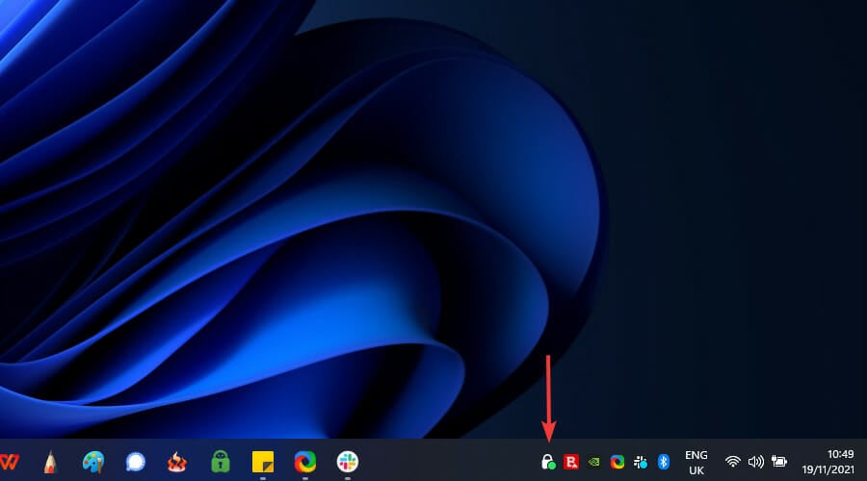Open WPS Office from the taskbar
Image resolution: width=867 pixels, height=481 pixels.
[x=10, y=462]
